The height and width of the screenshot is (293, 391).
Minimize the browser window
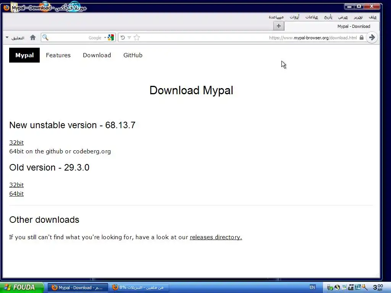point(349,6)
